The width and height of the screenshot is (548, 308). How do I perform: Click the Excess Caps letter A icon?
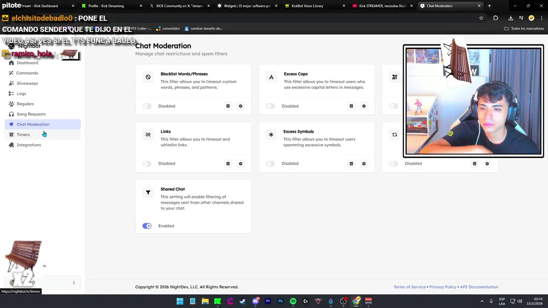click(271, 77)
